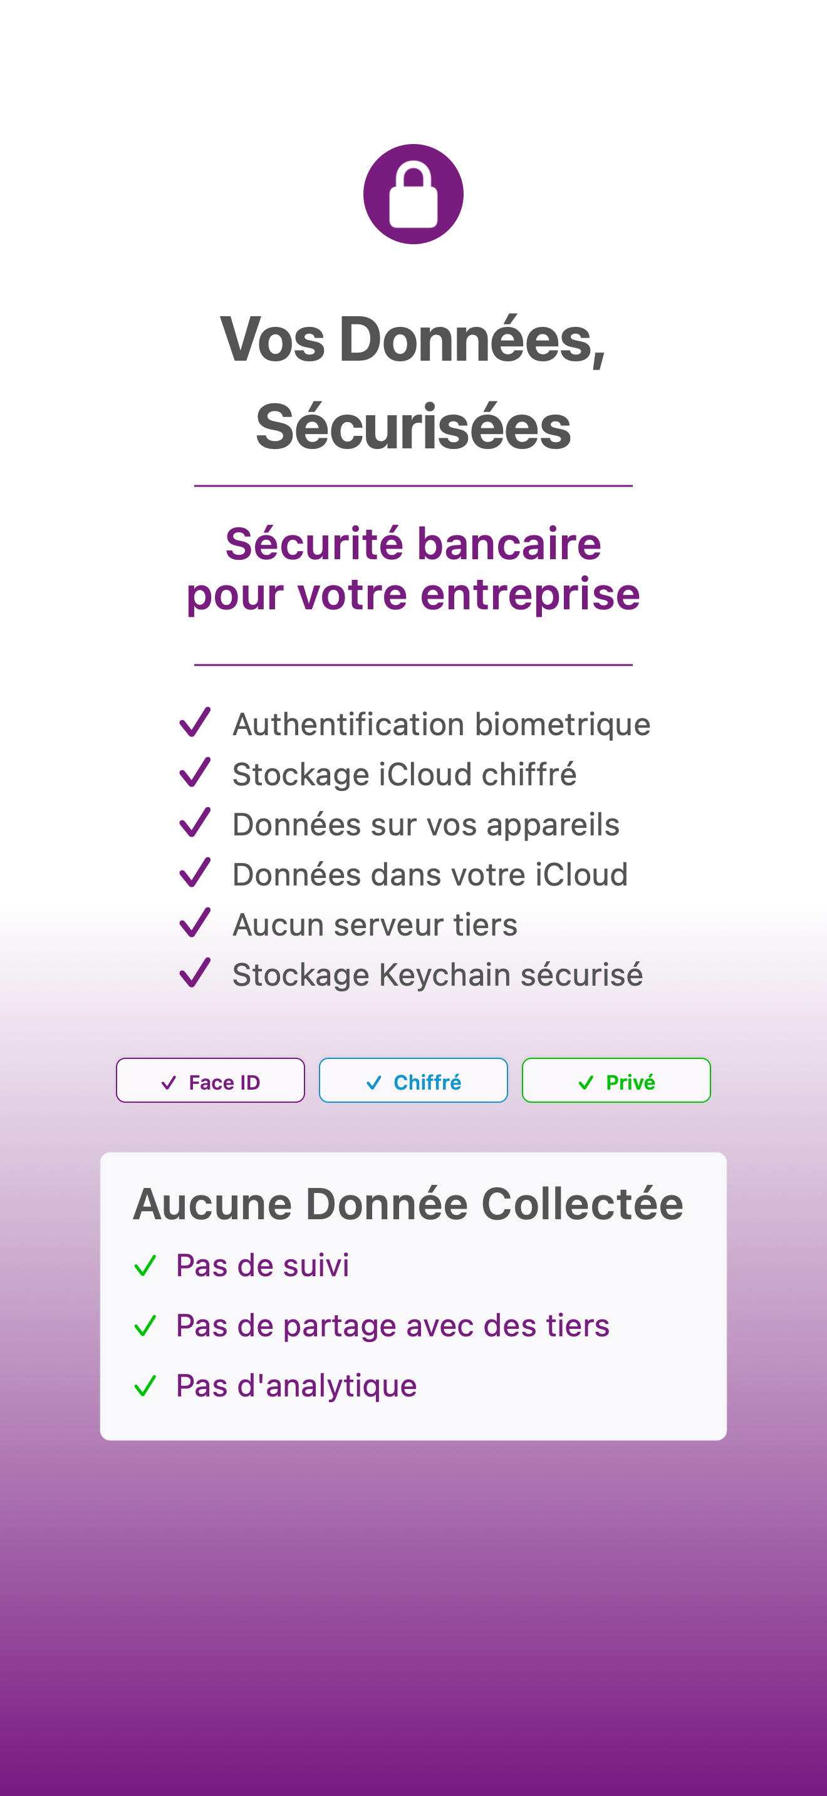Select the checkmark beside Stockage Keychain sécurisé
The height and width of the screenshot is (1796, 827).
click(x=195, y=973)
